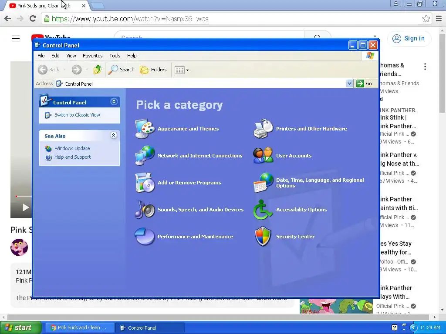Open Forward button history dropdown arrow
The width and height of the screenshot is (446, 334).
pyautogui.click(x=87, y=70)
